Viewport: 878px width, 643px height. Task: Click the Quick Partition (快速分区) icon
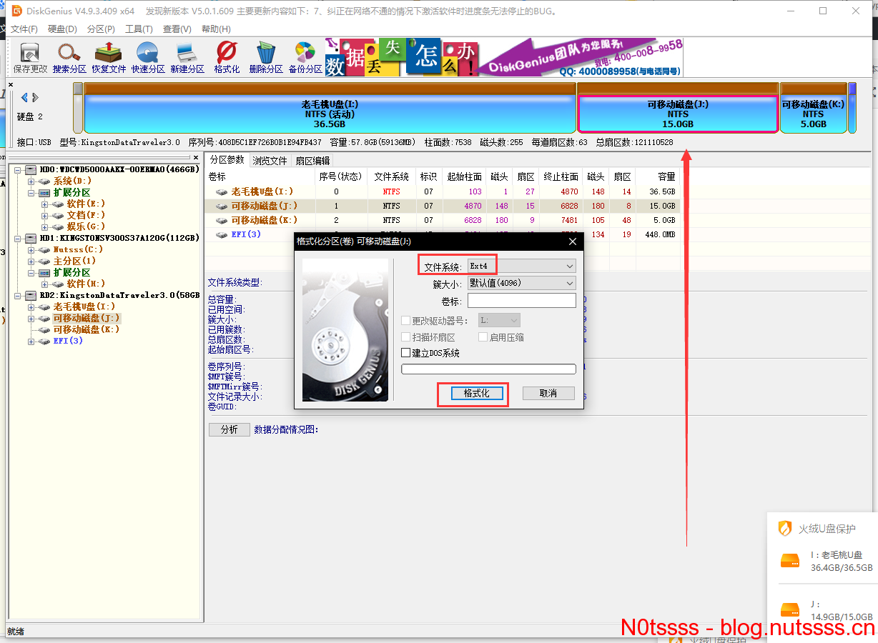click(148, 58)
